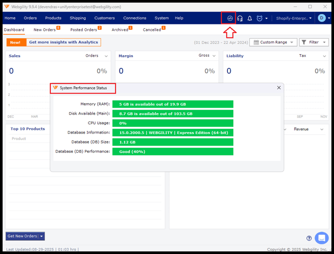Expand the Sales Orders chevron
This screenshot has width=334, height=254.
tap(106, 56)
